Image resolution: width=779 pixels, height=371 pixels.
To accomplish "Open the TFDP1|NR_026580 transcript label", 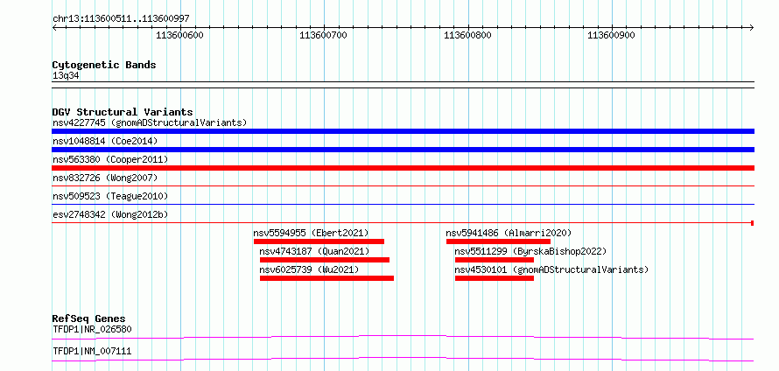I will tap(92, 329).
